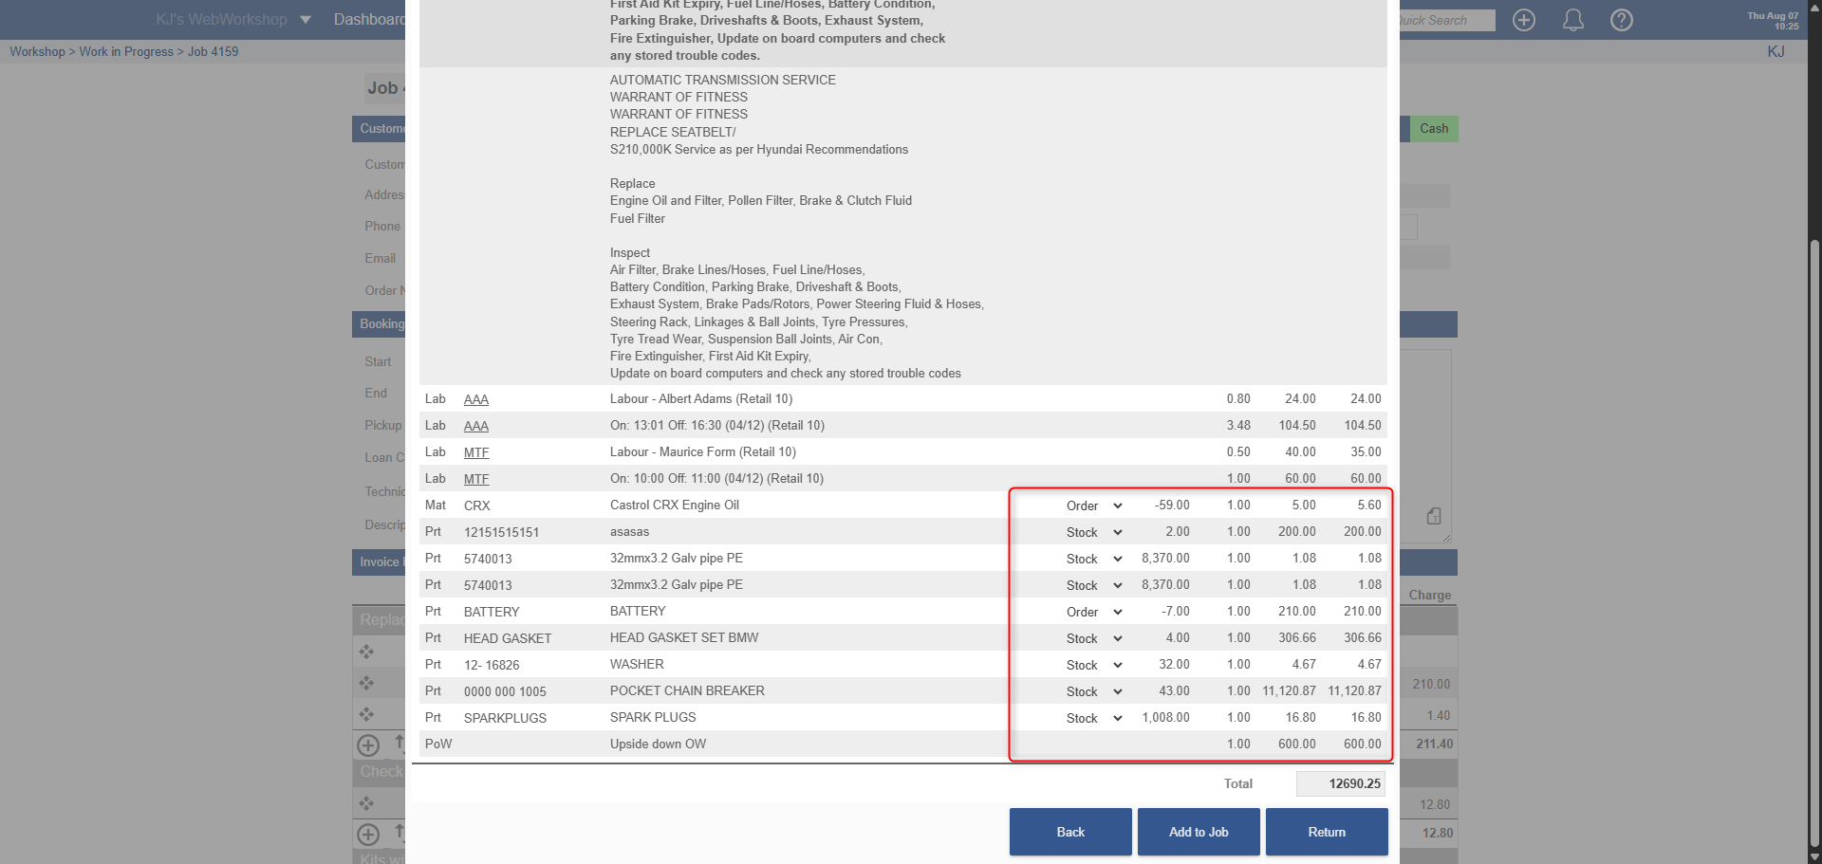The width and height of the screenshot is (1822, 864).
Task: Click 'AUTOMATIC TRANSMISSION SERVICE' text line
Action: click(x=723, y=80)
